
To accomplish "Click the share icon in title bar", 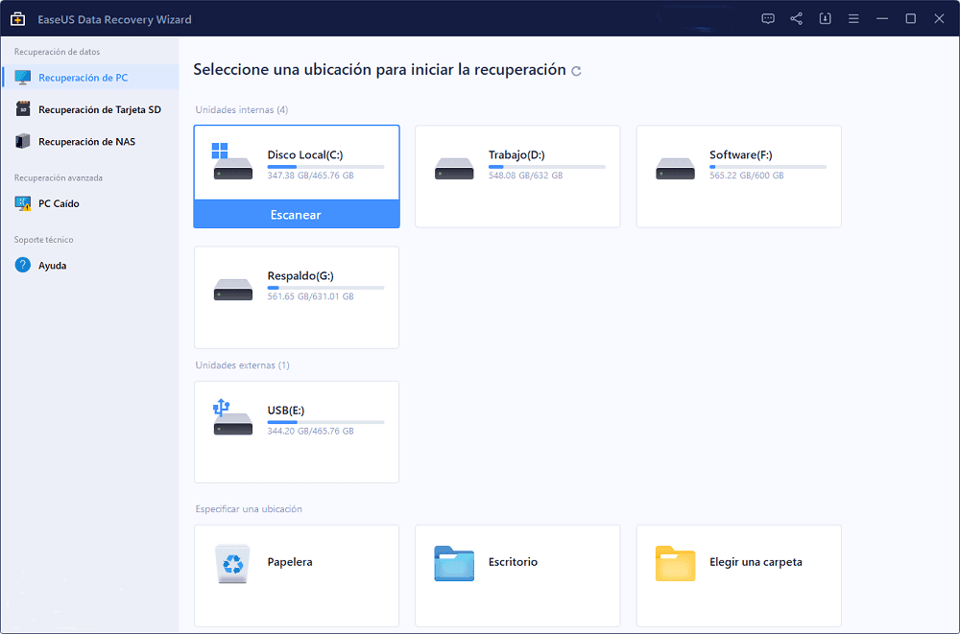I will point(796,19).
